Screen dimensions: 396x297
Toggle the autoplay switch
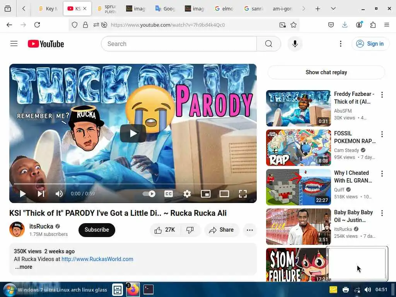pyautogui.click(x=149, y=194)
